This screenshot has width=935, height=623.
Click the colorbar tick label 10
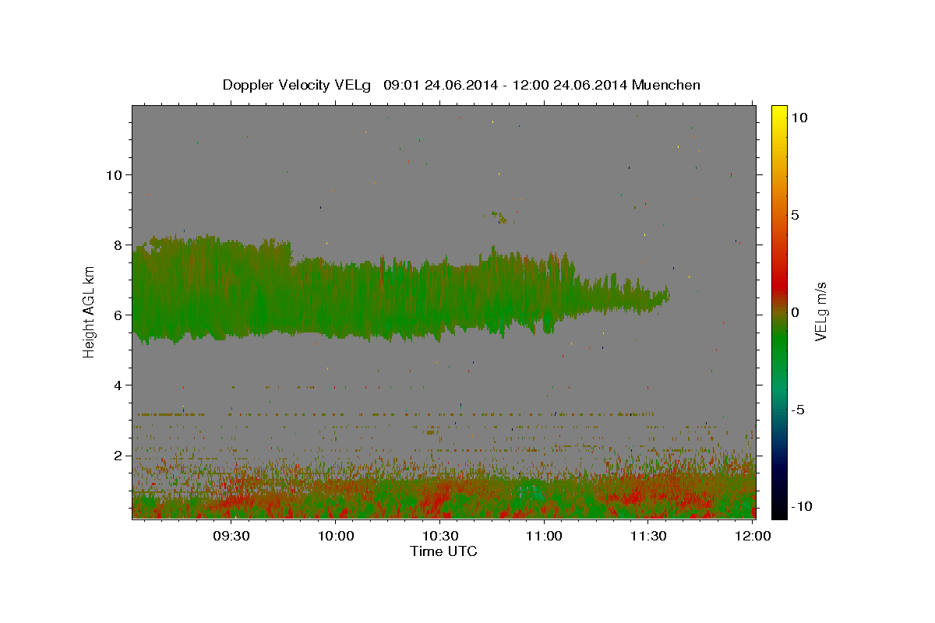(x=799, y=117)
